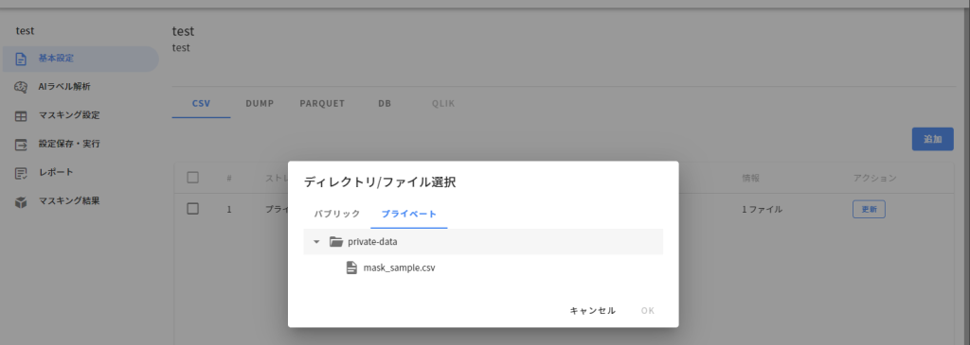Click the キャンセル button
This screenshot has height=345, width=970.
tap(593, 310)
